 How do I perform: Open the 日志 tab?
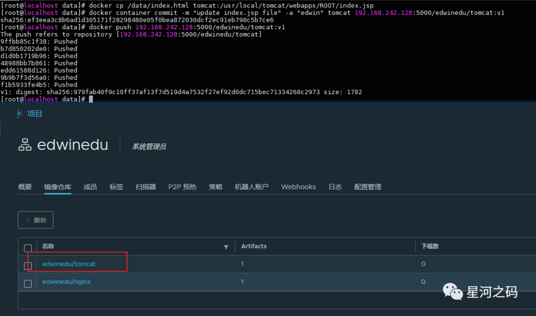(335, 187)
